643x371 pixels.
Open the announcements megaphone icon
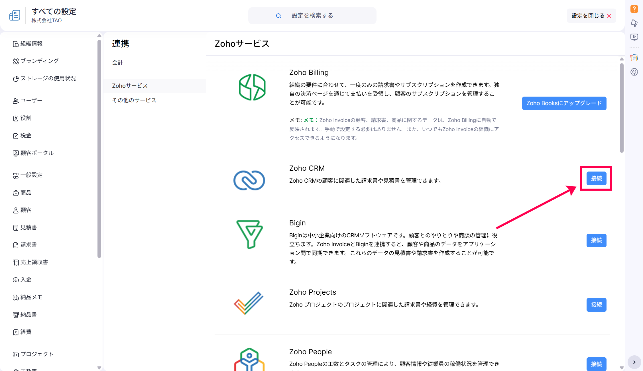point(634,23)
